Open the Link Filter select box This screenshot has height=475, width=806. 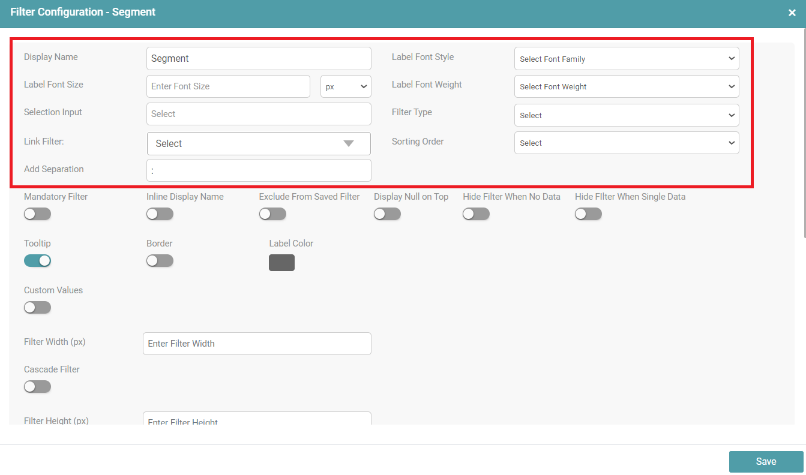click(259, 144)
